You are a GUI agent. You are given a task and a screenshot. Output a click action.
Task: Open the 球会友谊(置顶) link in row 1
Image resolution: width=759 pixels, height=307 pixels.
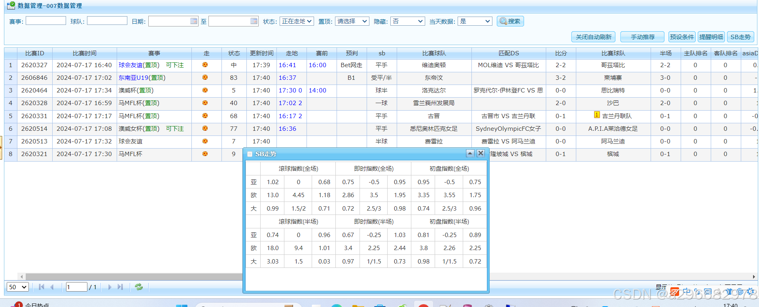click(139, 65)
